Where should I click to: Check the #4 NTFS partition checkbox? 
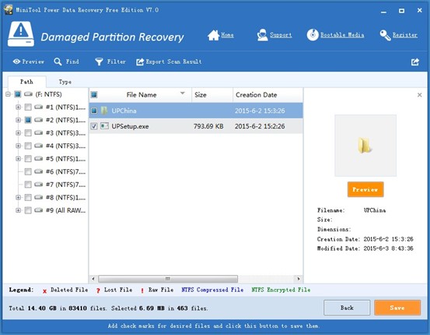point(28,146)
